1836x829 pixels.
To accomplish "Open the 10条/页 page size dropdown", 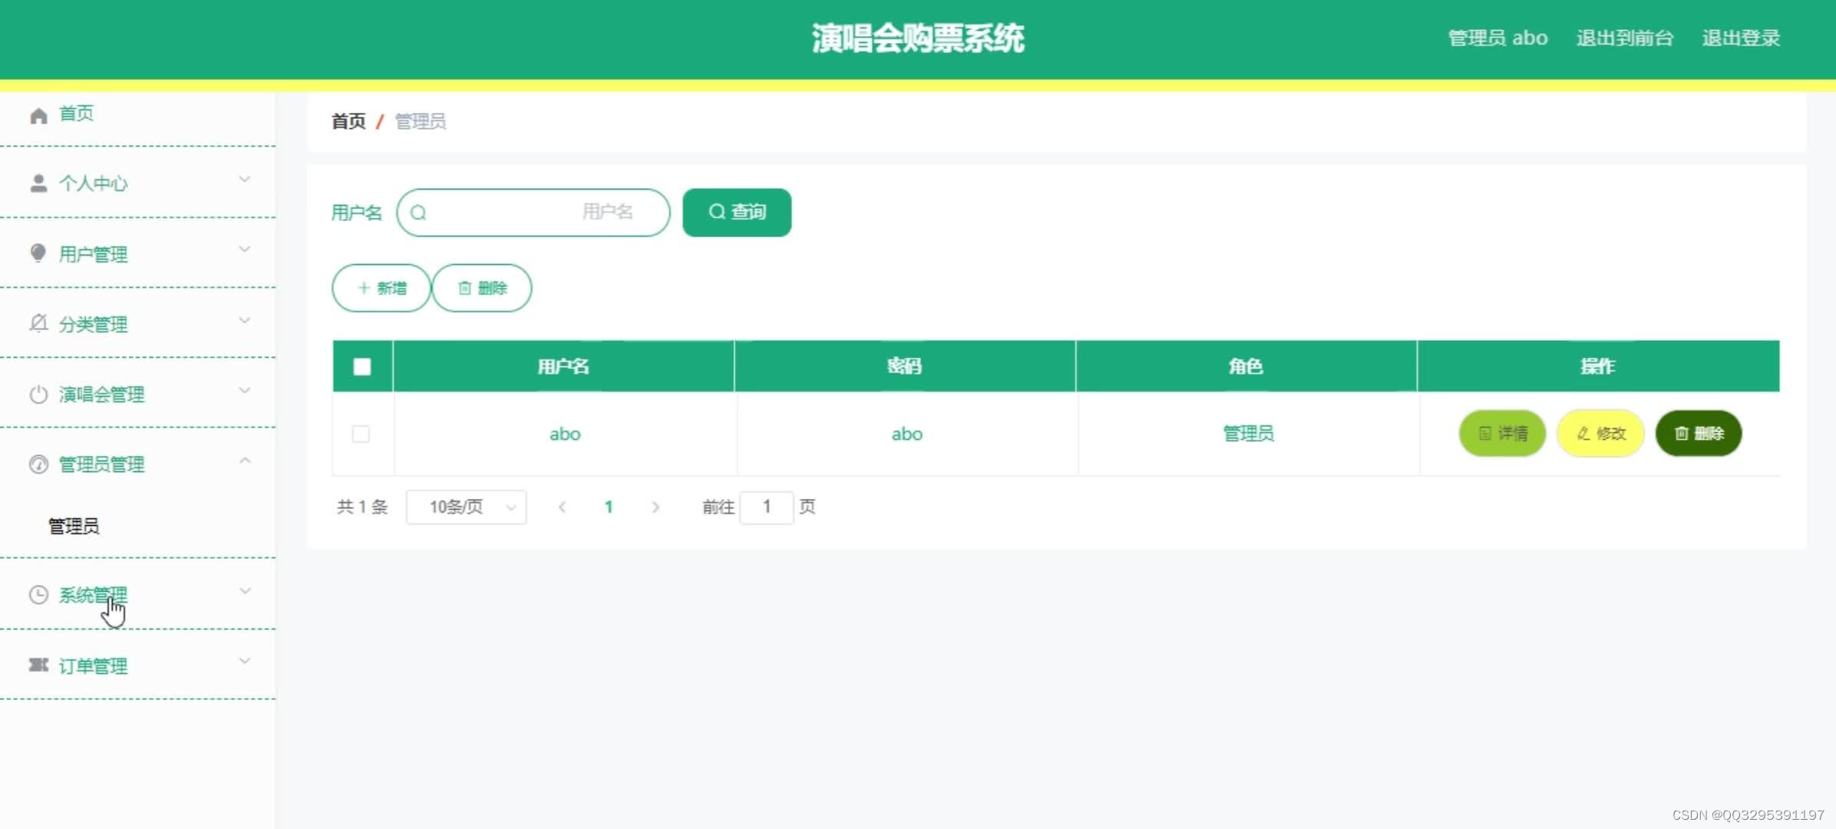I will click(x=466, y=507).
